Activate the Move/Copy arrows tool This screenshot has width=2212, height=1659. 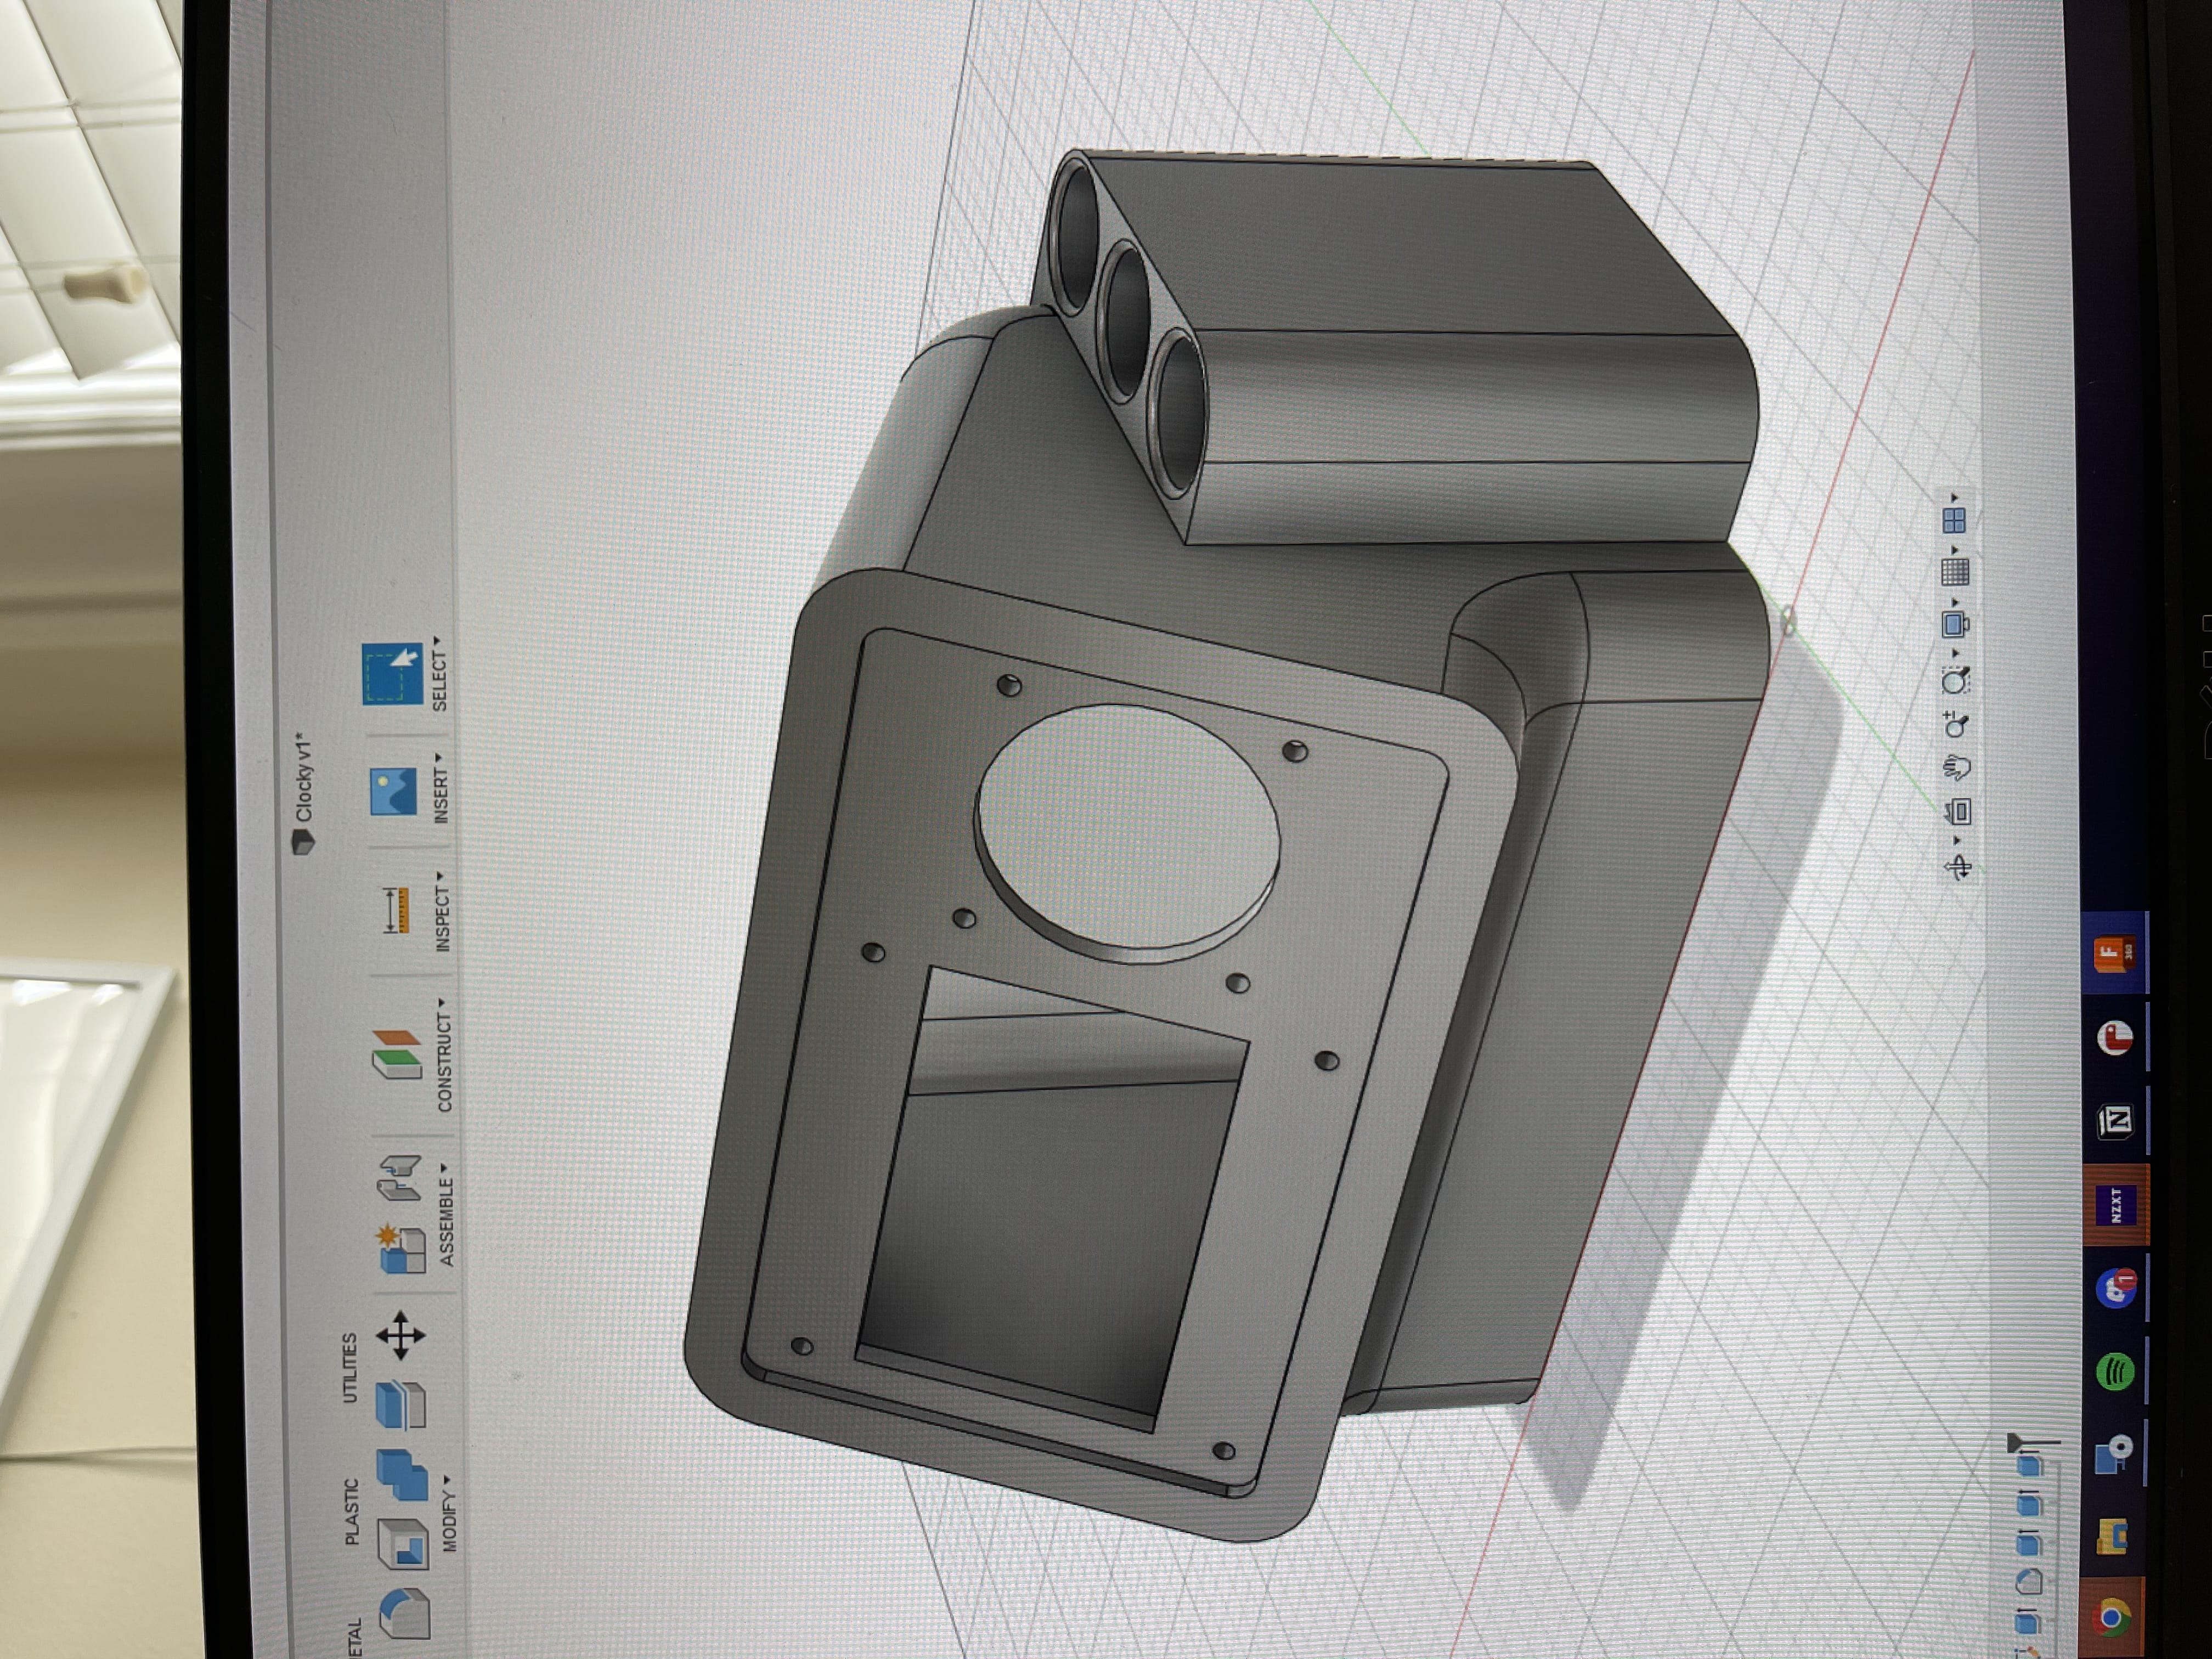pyautogui.click(x=401, y=1335)
